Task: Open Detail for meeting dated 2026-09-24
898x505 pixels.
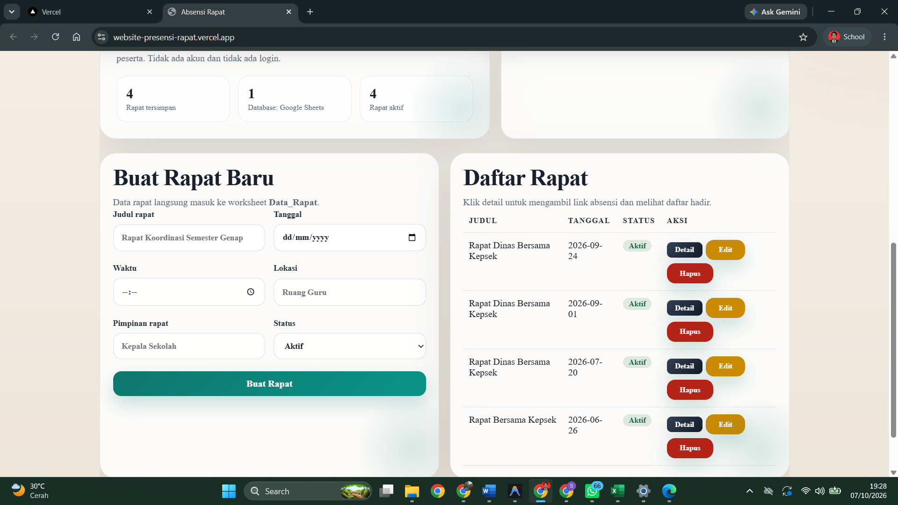Action: (684, 250)
